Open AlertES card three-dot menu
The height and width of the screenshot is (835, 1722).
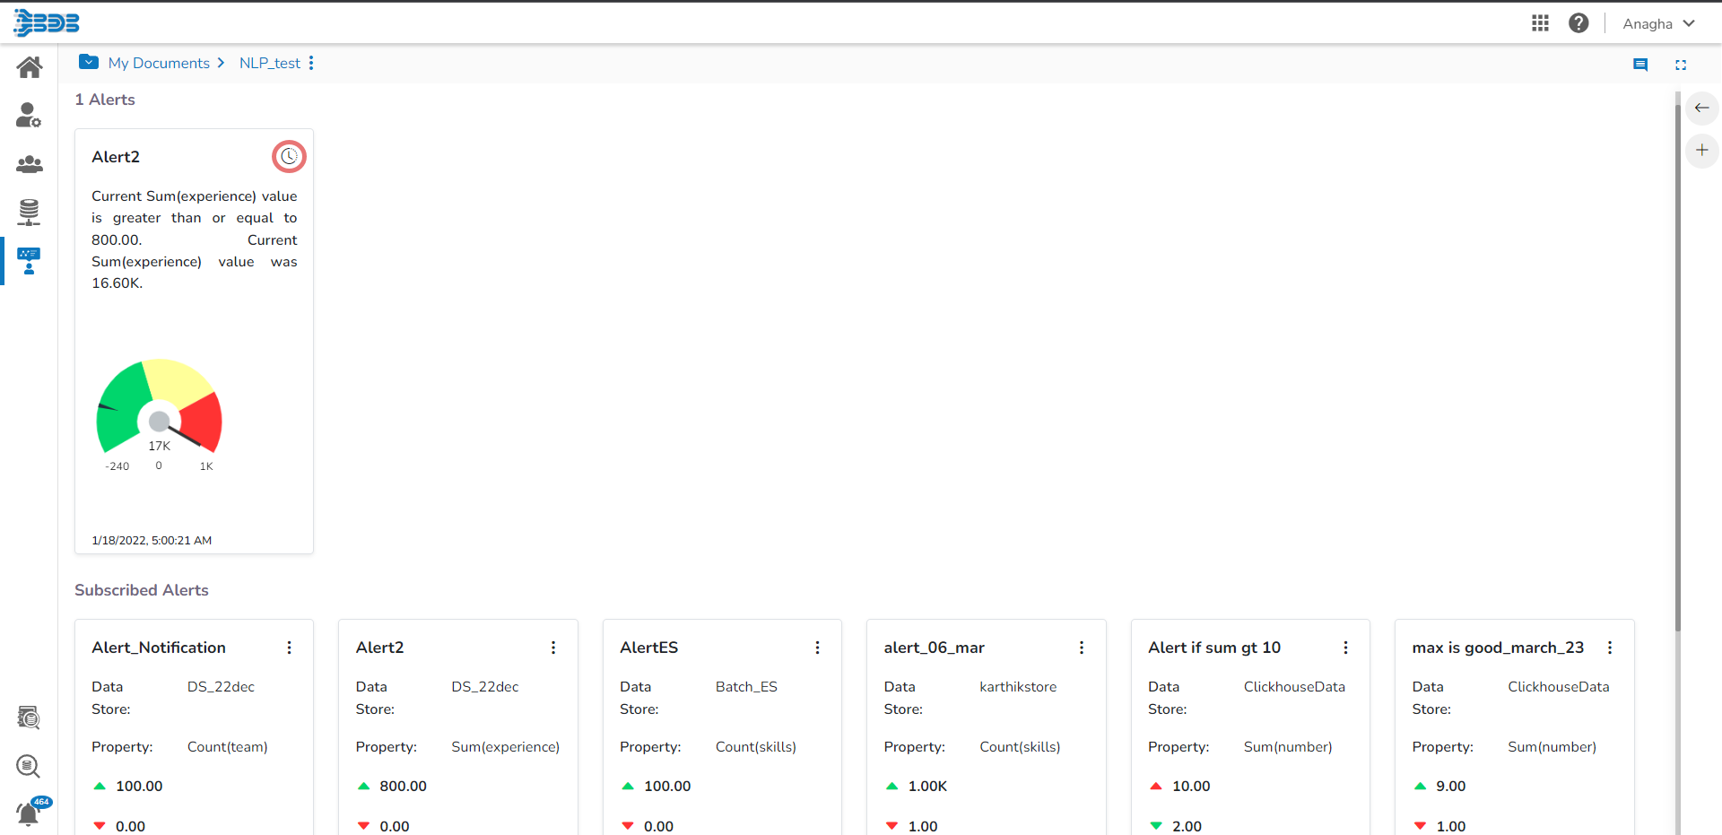point(817,648)
